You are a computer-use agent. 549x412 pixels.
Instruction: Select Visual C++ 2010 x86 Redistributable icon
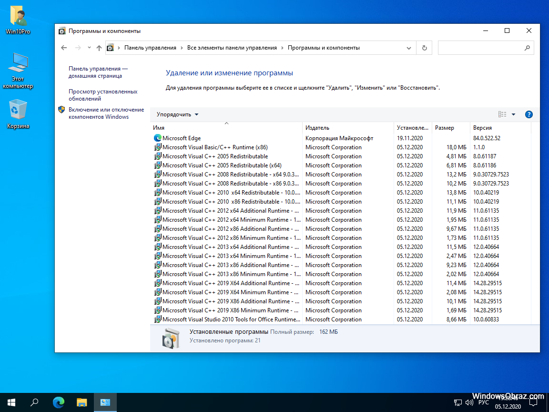click(x=158, y=201)
